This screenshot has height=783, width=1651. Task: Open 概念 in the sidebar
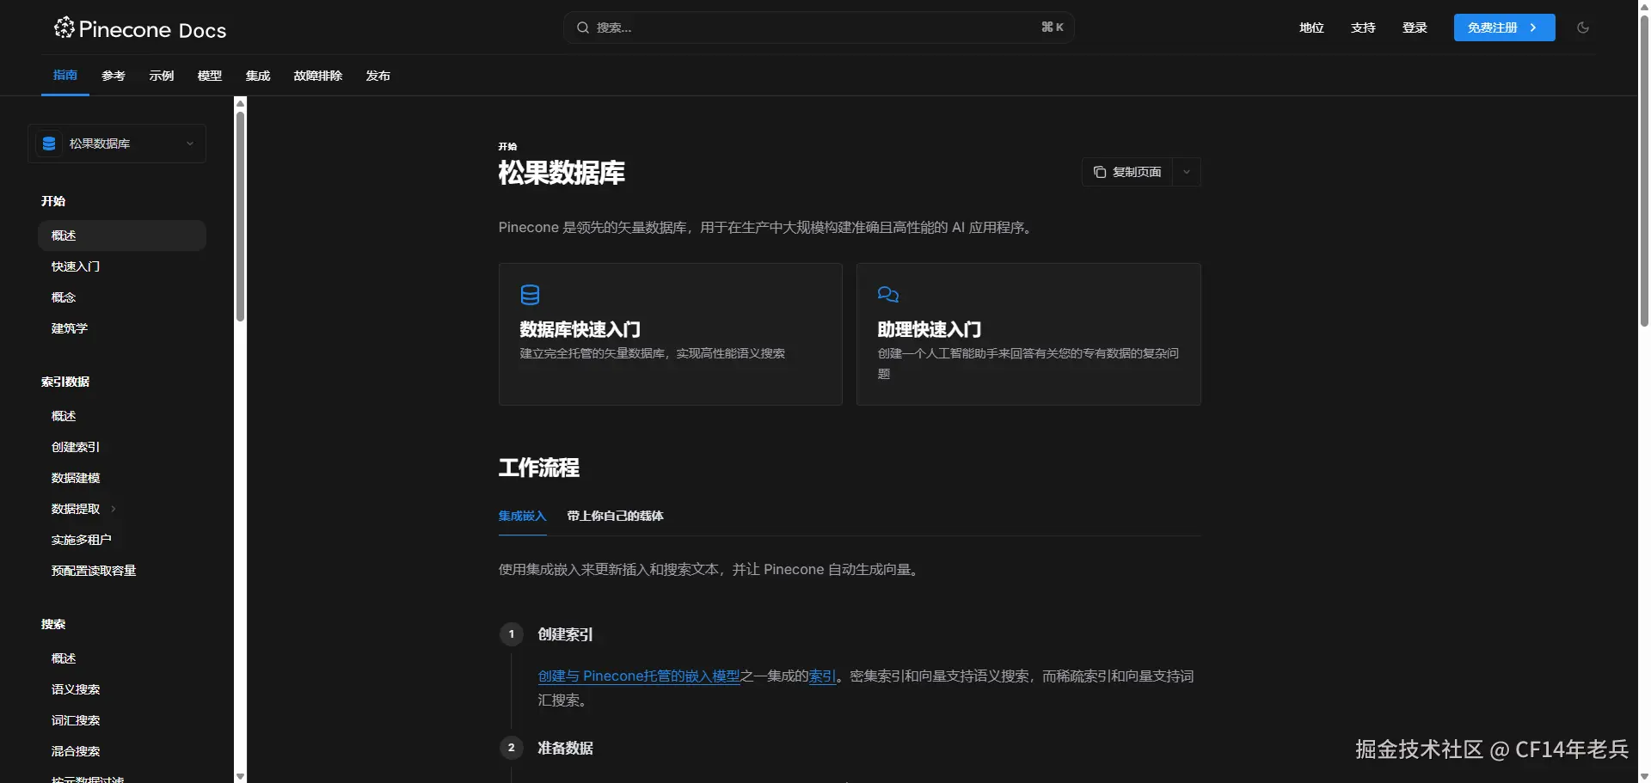coord(122,297)
